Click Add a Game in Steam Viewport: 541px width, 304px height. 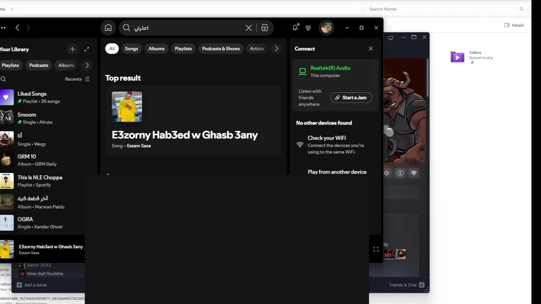36,285
